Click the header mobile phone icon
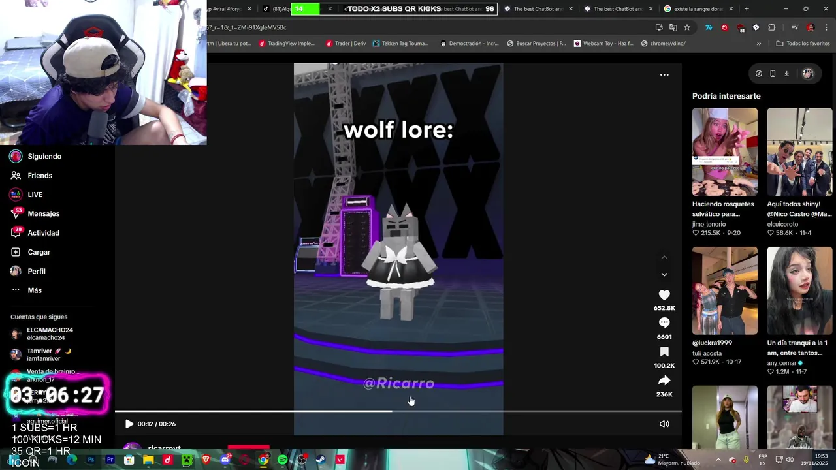836x470 pixels. (773, 74)
